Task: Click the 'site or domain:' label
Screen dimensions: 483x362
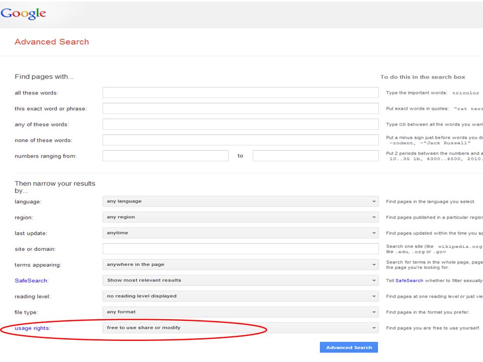Action: pos(35,249)
